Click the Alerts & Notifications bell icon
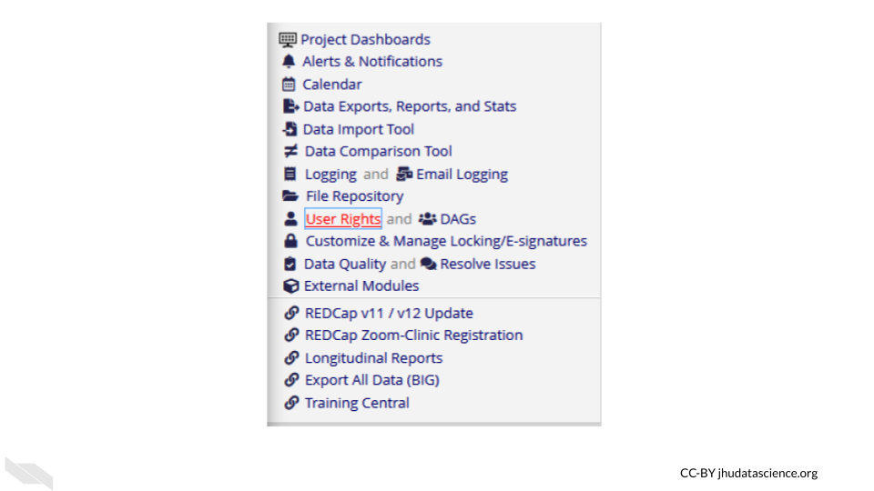The image size is (874, 491). [289, 62]
